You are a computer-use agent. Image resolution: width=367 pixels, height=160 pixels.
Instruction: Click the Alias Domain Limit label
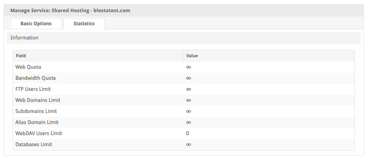[37, 122]
